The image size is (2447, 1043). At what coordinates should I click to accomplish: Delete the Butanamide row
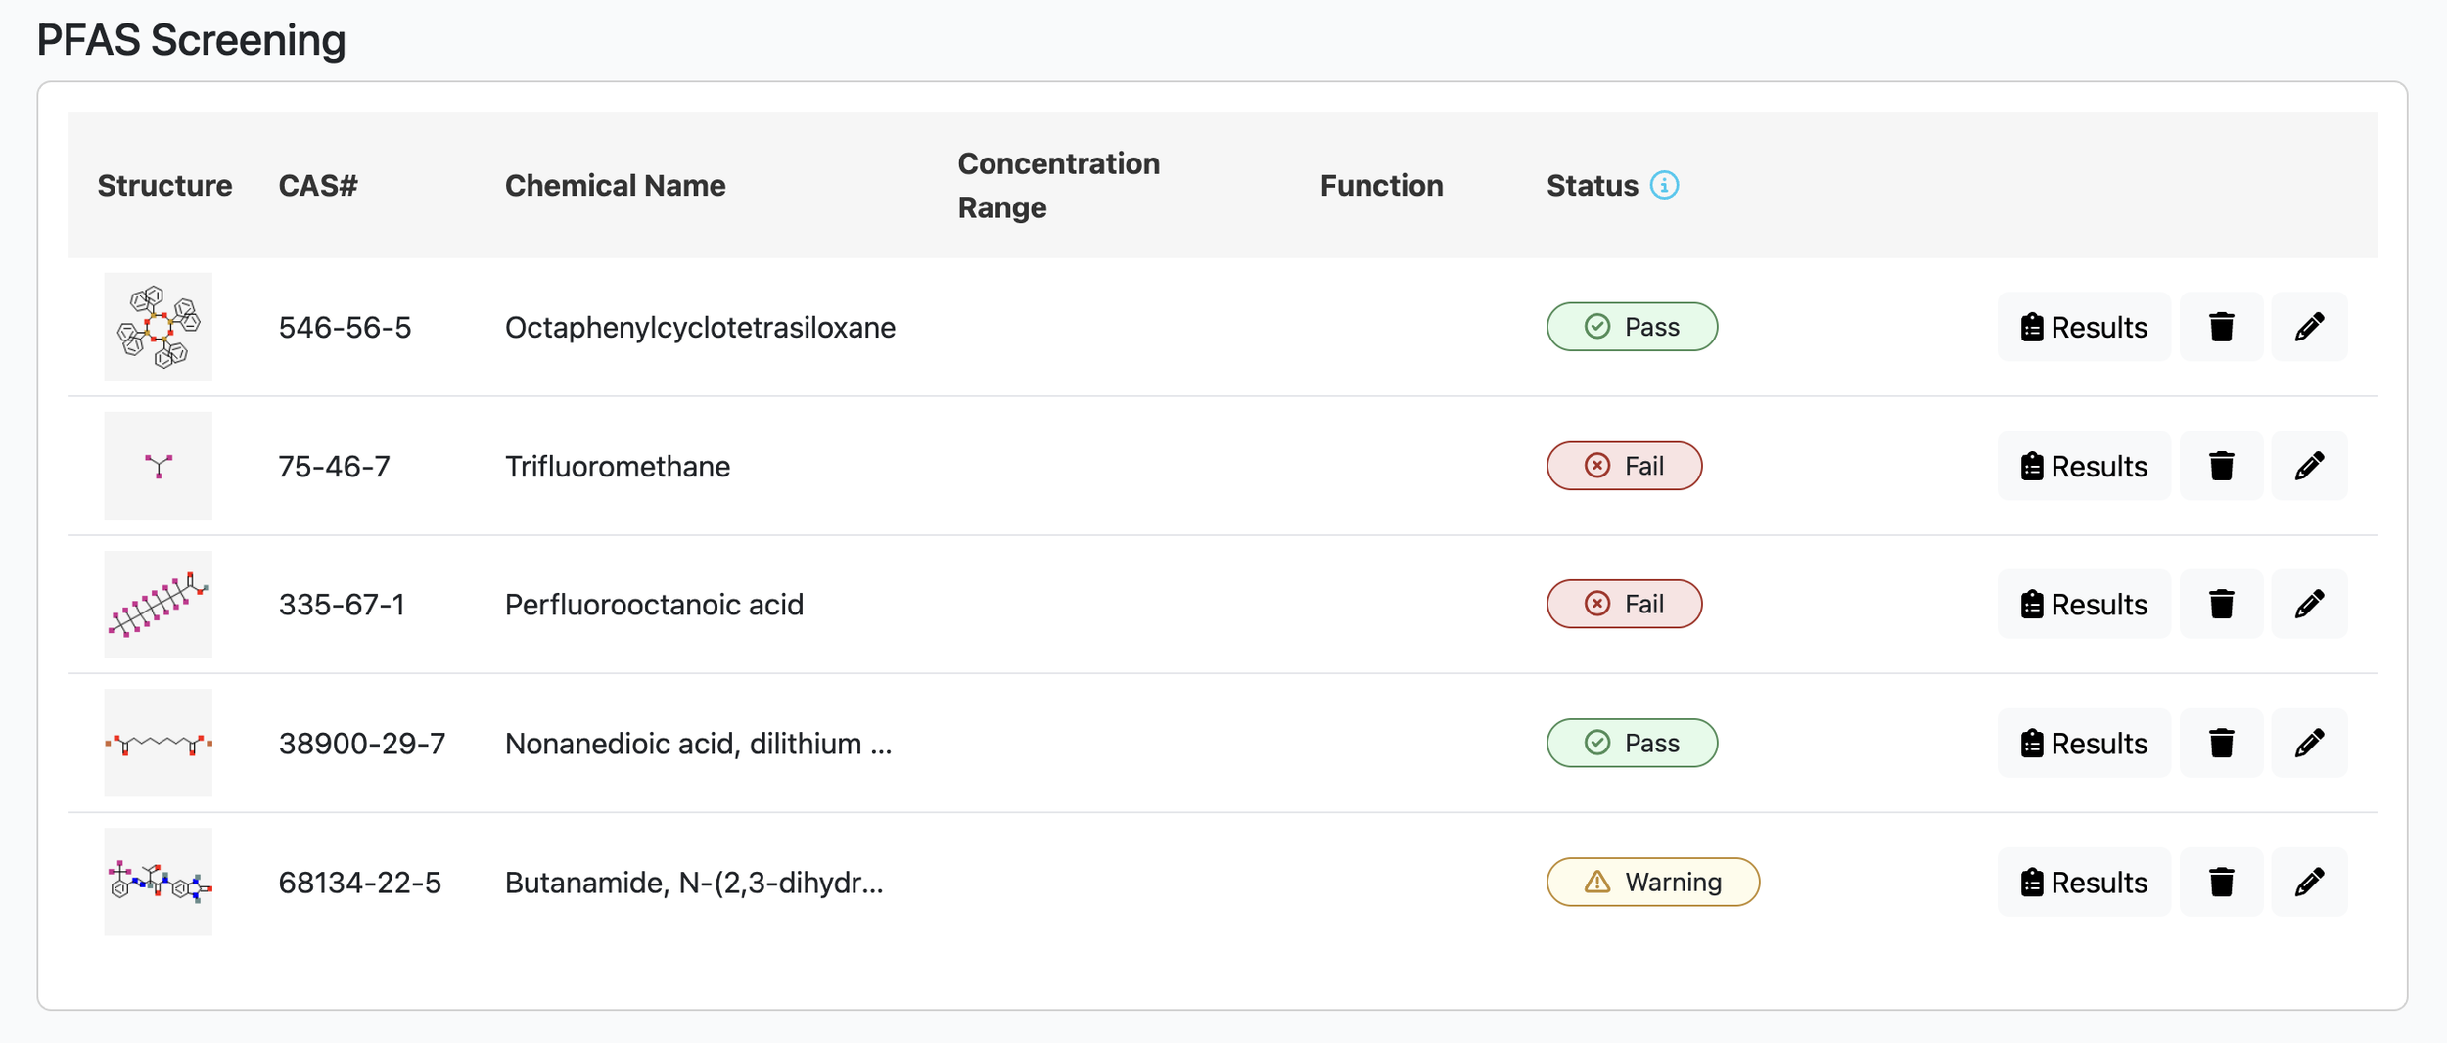[2221, 882]
